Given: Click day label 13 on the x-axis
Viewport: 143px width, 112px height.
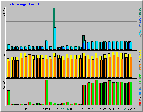Looking at the screenshot, I should click(59, 109).
